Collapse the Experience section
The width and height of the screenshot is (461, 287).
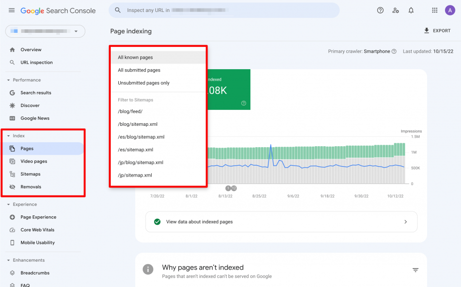[8, 204]
